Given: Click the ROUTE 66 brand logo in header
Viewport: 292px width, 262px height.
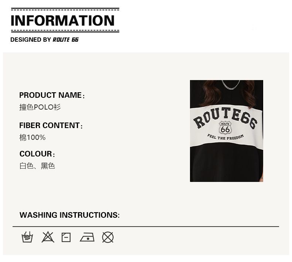Looking at the screenshot, I should coord(66,40).
